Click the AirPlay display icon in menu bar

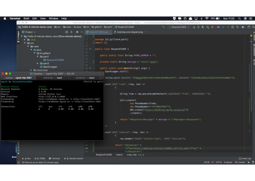pos(196,19)
